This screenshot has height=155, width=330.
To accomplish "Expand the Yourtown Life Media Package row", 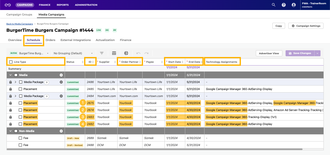I will 15,82.
